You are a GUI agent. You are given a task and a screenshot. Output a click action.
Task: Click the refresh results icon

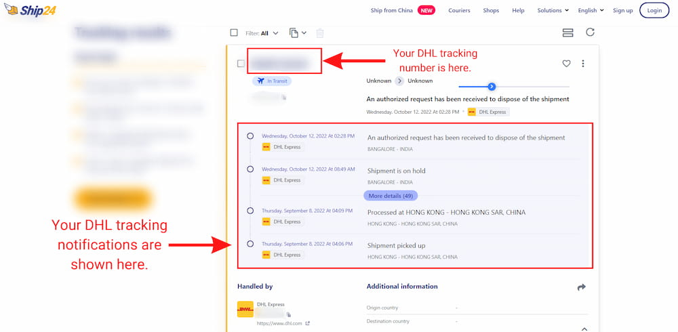point(591,33)
